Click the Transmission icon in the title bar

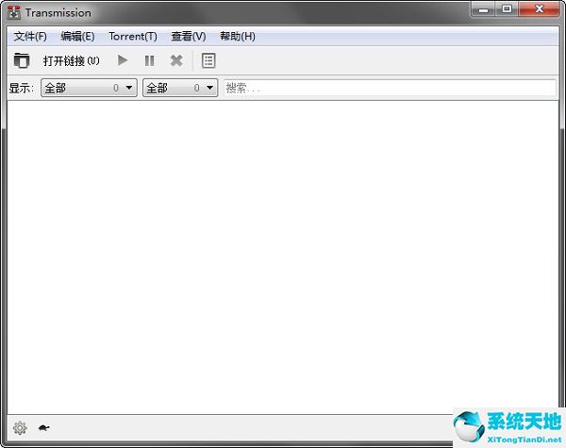(x=14, y=12)
